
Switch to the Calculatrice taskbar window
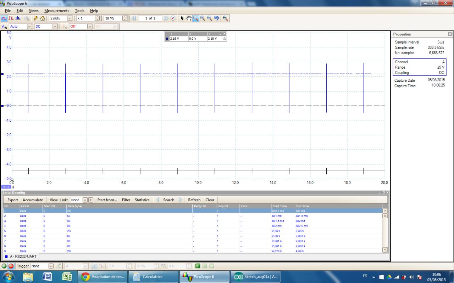click(153, 277)
